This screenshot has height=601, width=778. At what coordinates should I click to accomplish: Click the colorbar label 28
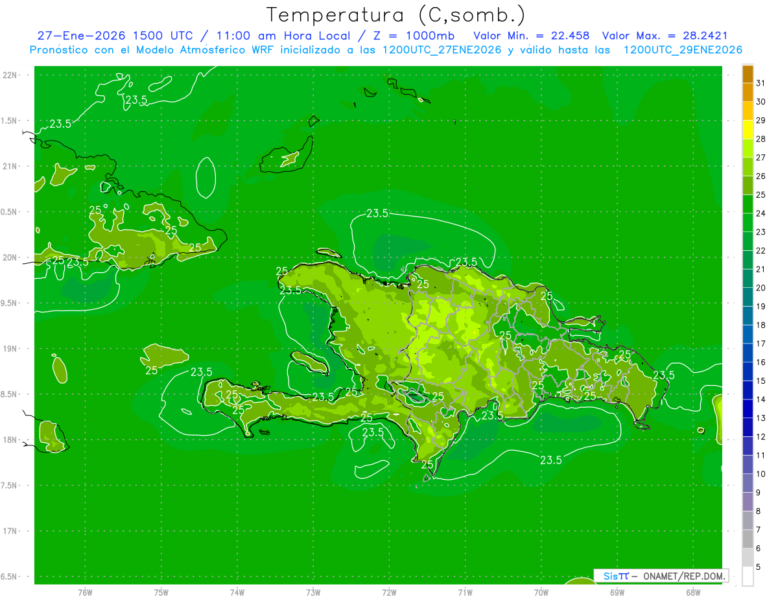click(x=761, y=139)
